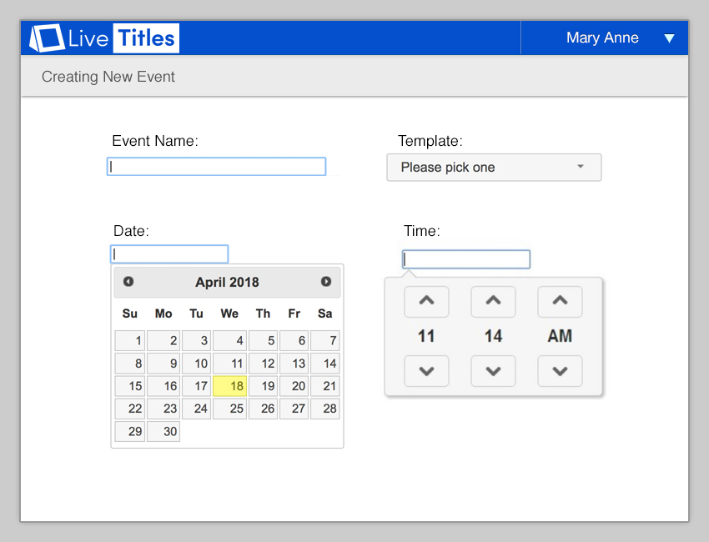709x542 pixels.
Task: Go to next month in calendar
Action: (326, 282)
